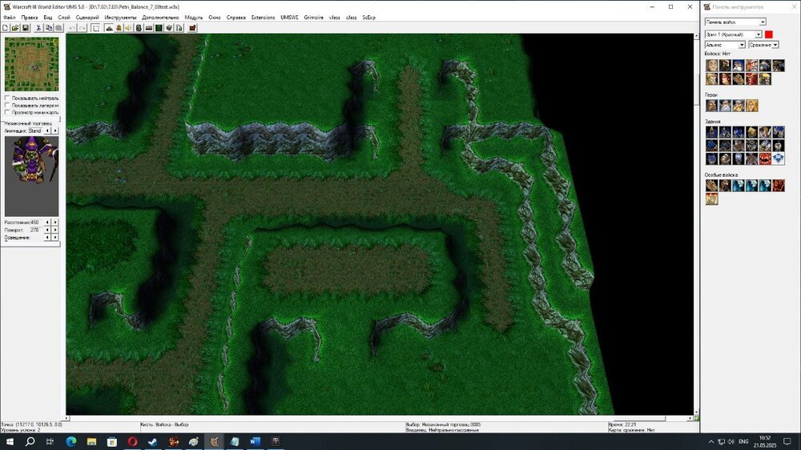Open the Инструменты menu
This screenshot has width=801, height=450.
click(120, 17)
